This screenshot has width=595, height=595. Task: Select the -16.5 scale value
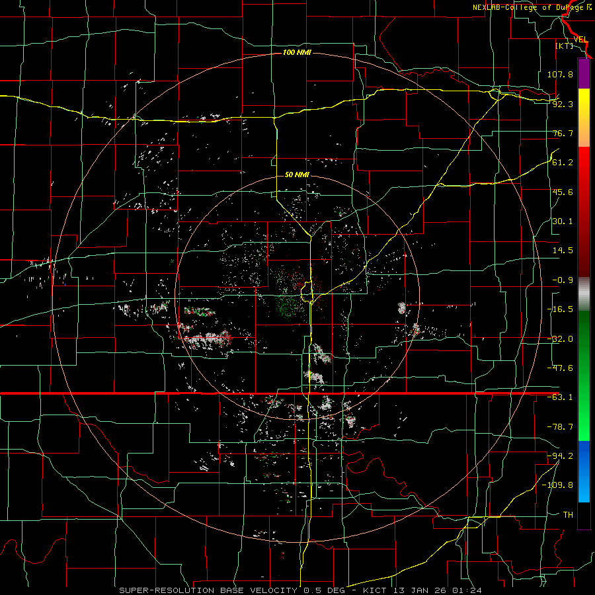pyautogui.click(x=560, y=309)
